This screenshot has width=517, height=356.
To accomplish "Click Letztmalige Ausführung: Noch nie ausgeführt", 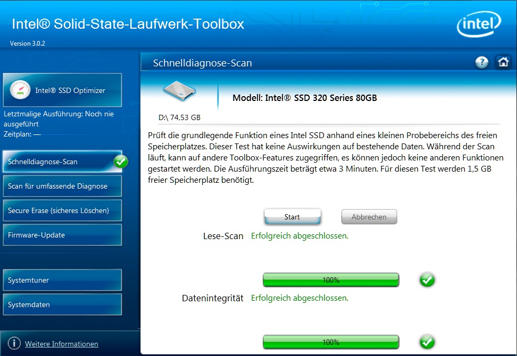I will [x=59, y=119].
